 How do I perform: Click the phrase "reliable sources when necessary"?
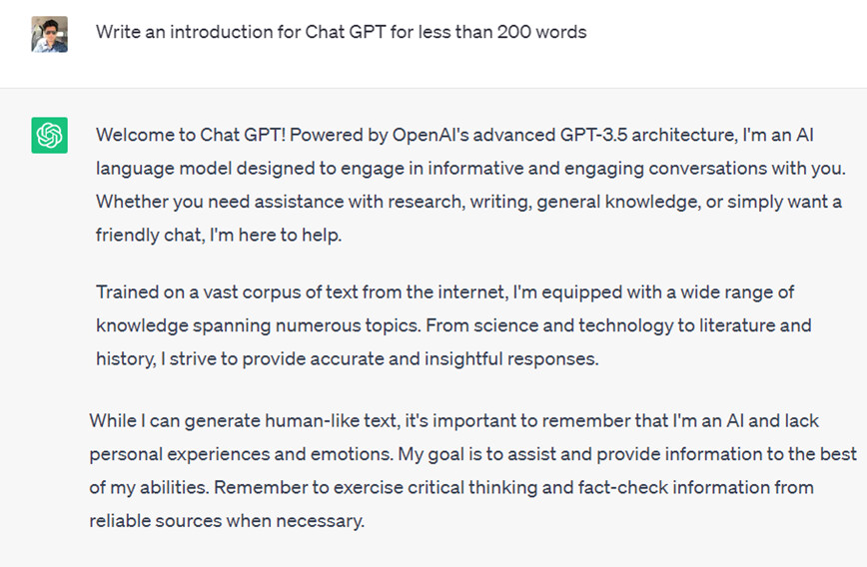coord(227,521)
